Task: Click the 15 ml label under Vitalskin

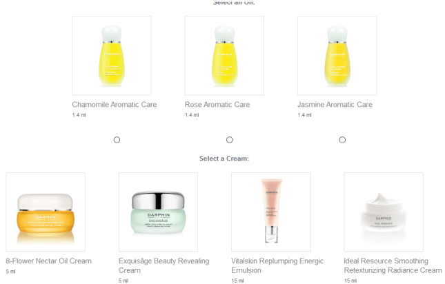Action: click(237, 281)
